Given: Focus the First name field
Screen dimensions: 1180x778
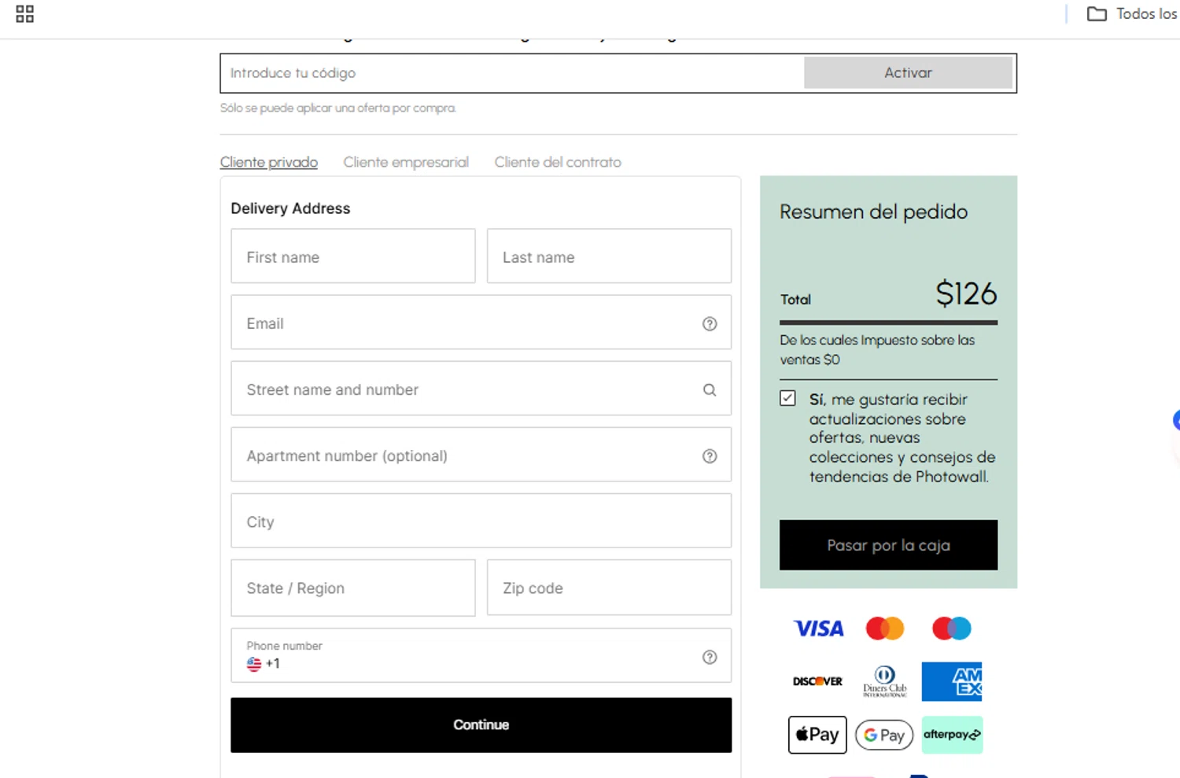Looking at the screenshot, I should pos(353,256).
